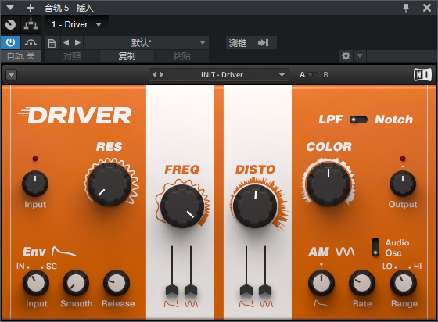The image size is (438, 322).
Task: Click the input clip LED indicator
Action: pos(35,159)
